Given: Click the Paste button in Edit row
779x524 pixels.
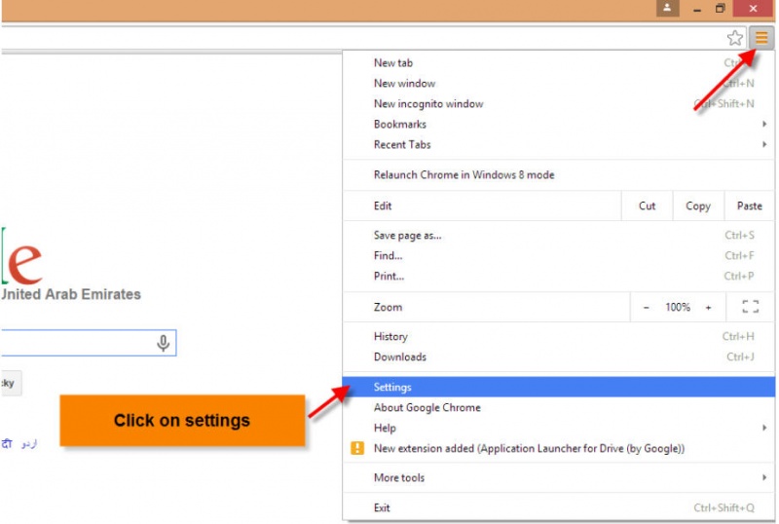Looking at the screenshot, I should coord(749,206).
